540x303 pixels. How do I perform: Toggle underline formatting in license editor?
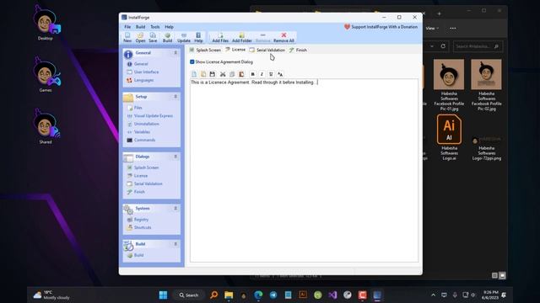[271, 74]
